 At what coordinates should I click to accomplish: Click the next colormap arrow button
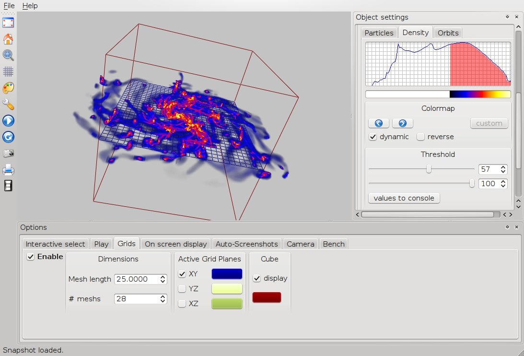tap(403, 123)
